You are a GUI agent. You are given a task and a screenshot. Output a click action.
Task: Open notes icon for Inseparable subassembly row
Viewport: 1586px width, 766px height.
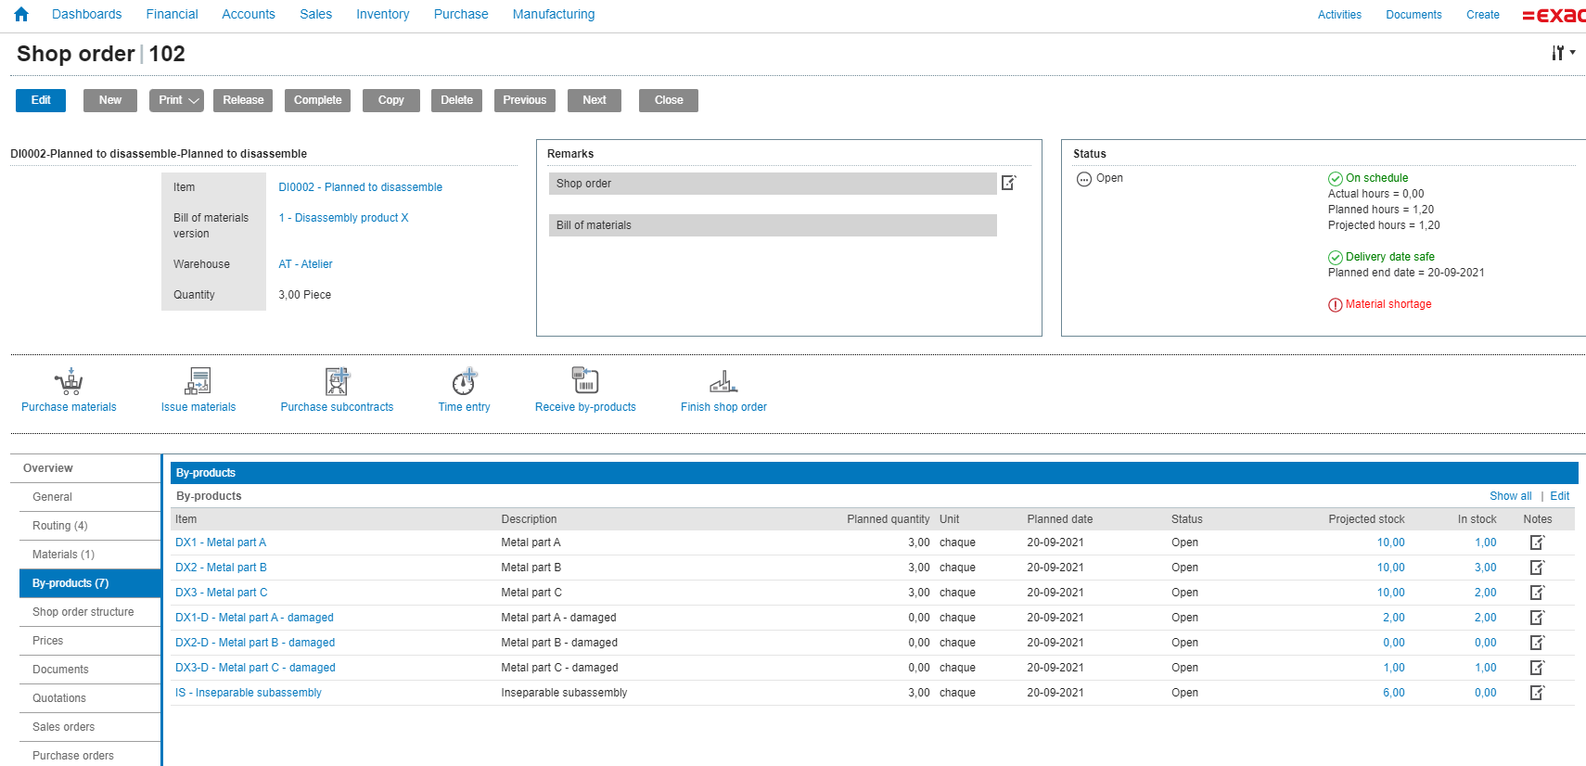tap(1537, 693)
